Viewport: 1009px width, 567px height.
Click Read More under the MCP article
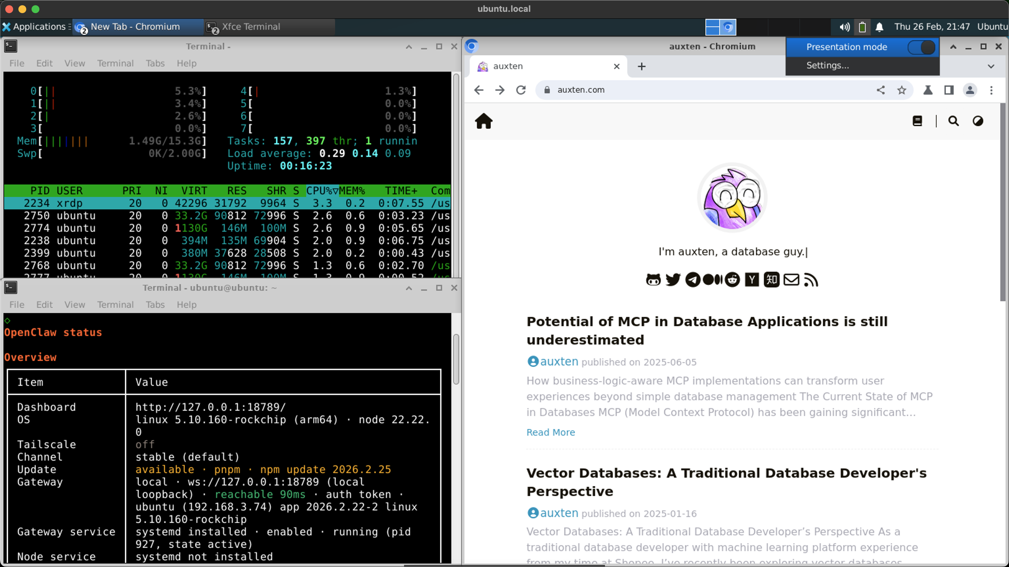(x=550, y=432)
